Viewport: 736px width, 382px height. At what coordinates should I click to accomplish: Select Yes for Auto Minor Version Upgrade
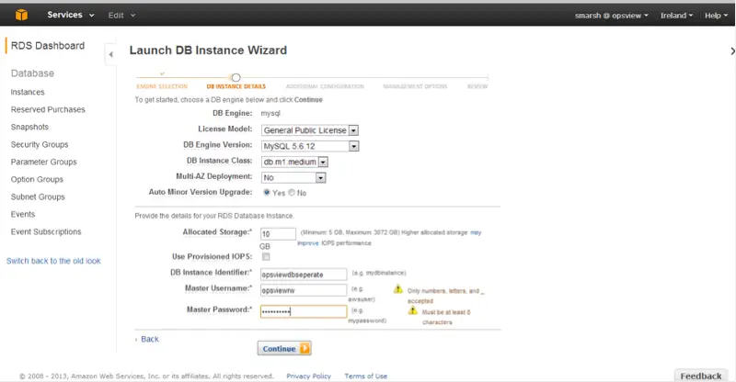click(x=267, y=192)
